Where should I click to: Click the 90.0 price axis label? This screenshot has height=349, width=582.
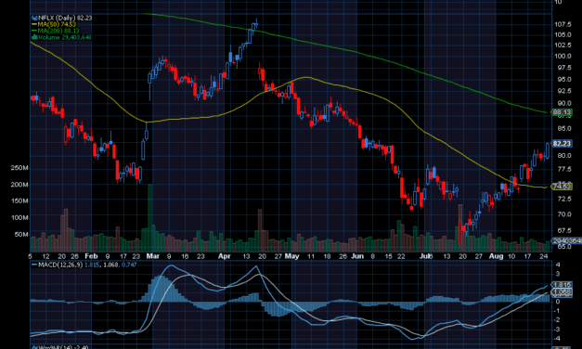[x=563, y=103]
